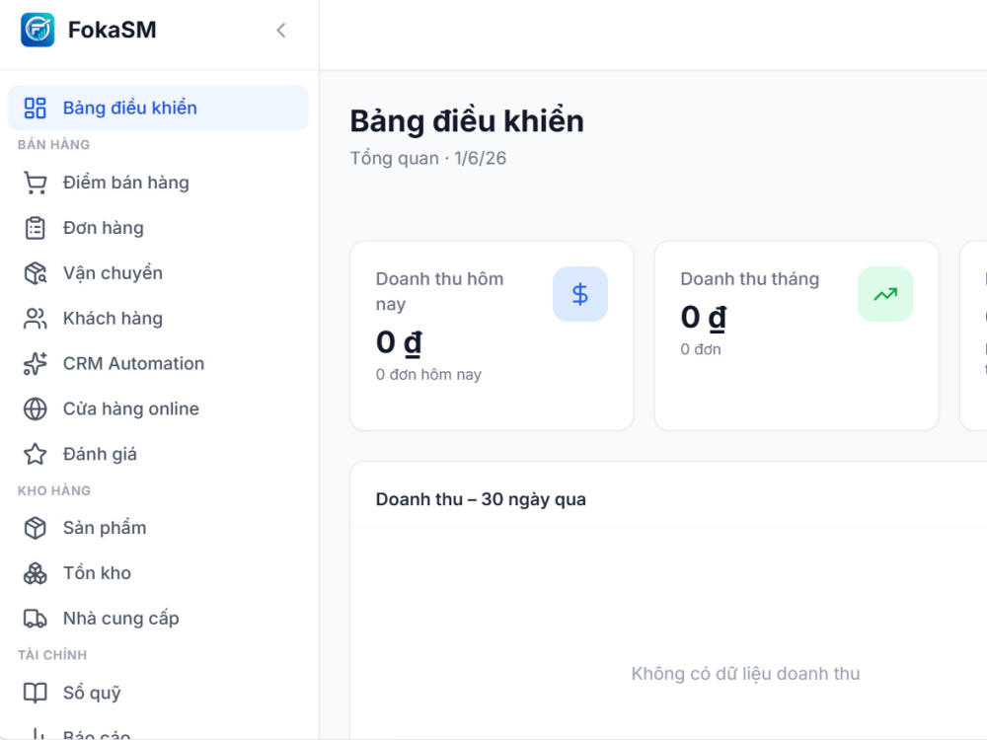Navigate to Cửa hàng online

click(158, 409)
